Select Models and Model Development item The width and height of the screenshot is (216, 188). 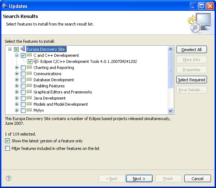[60, 104]
